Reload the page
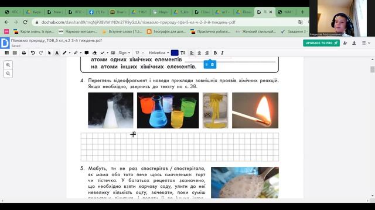375x210 pixels. point(25,22)
